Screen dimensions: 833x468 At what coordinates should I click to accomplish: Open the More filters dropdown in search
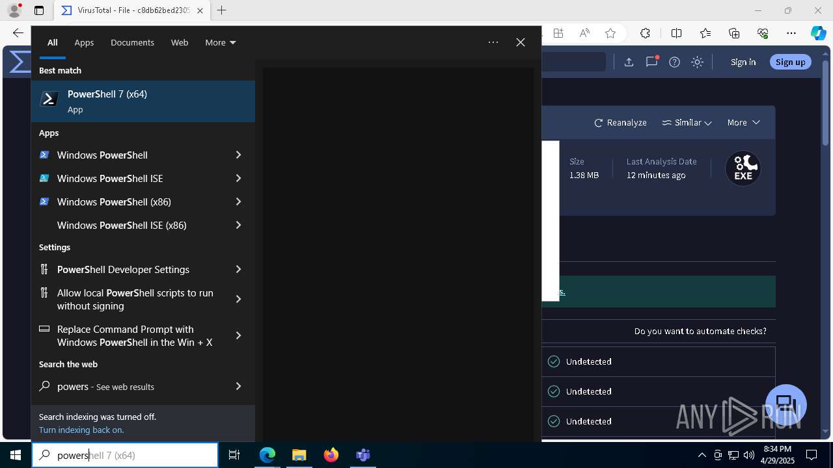[x=221, y=42]
